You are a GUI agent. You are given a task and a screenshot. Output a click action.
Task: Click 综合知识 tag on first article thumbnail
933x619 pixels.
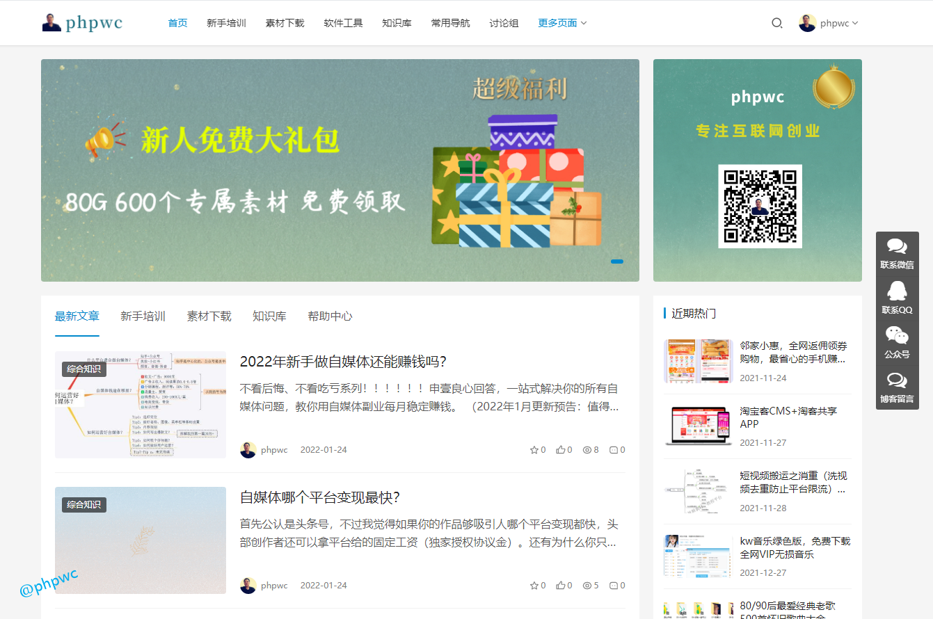coord(84,369)
